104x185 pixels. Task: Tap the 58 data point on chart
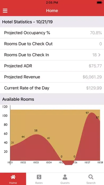36,131
